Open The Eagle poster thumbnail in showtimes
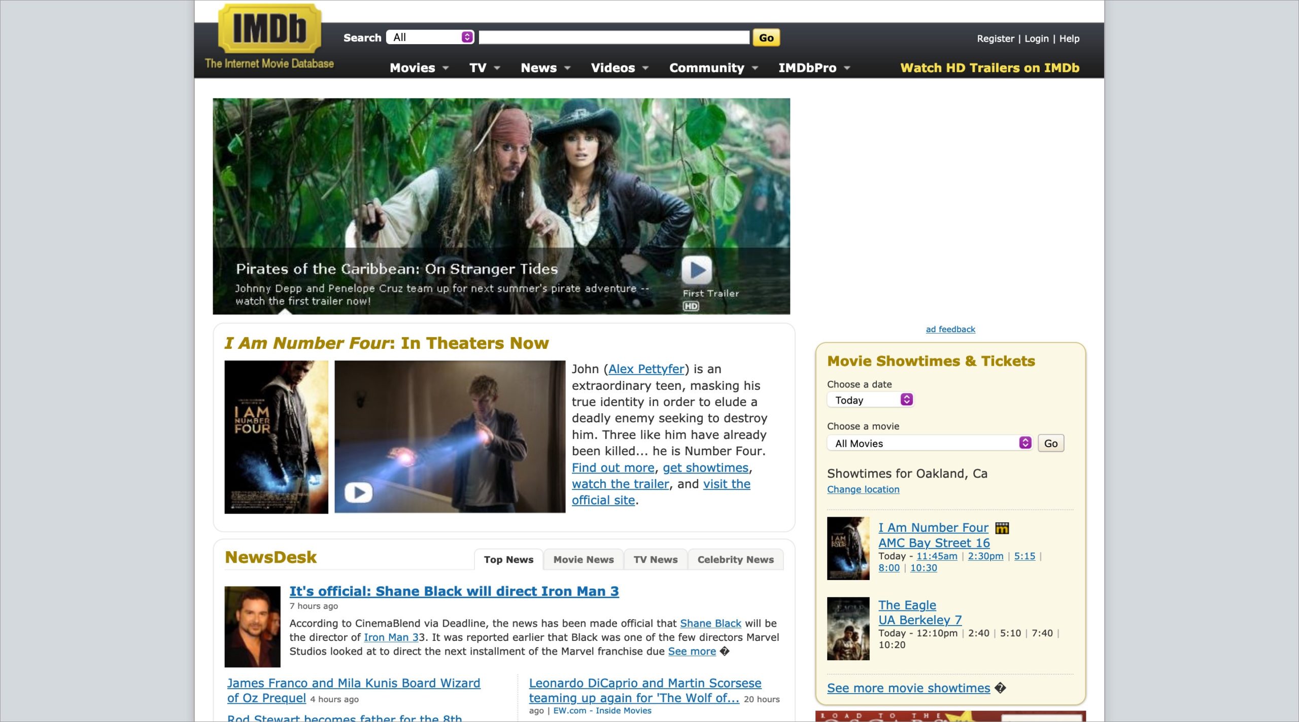Viewport: 1299px width, 722px height. [x=848, y=628]
